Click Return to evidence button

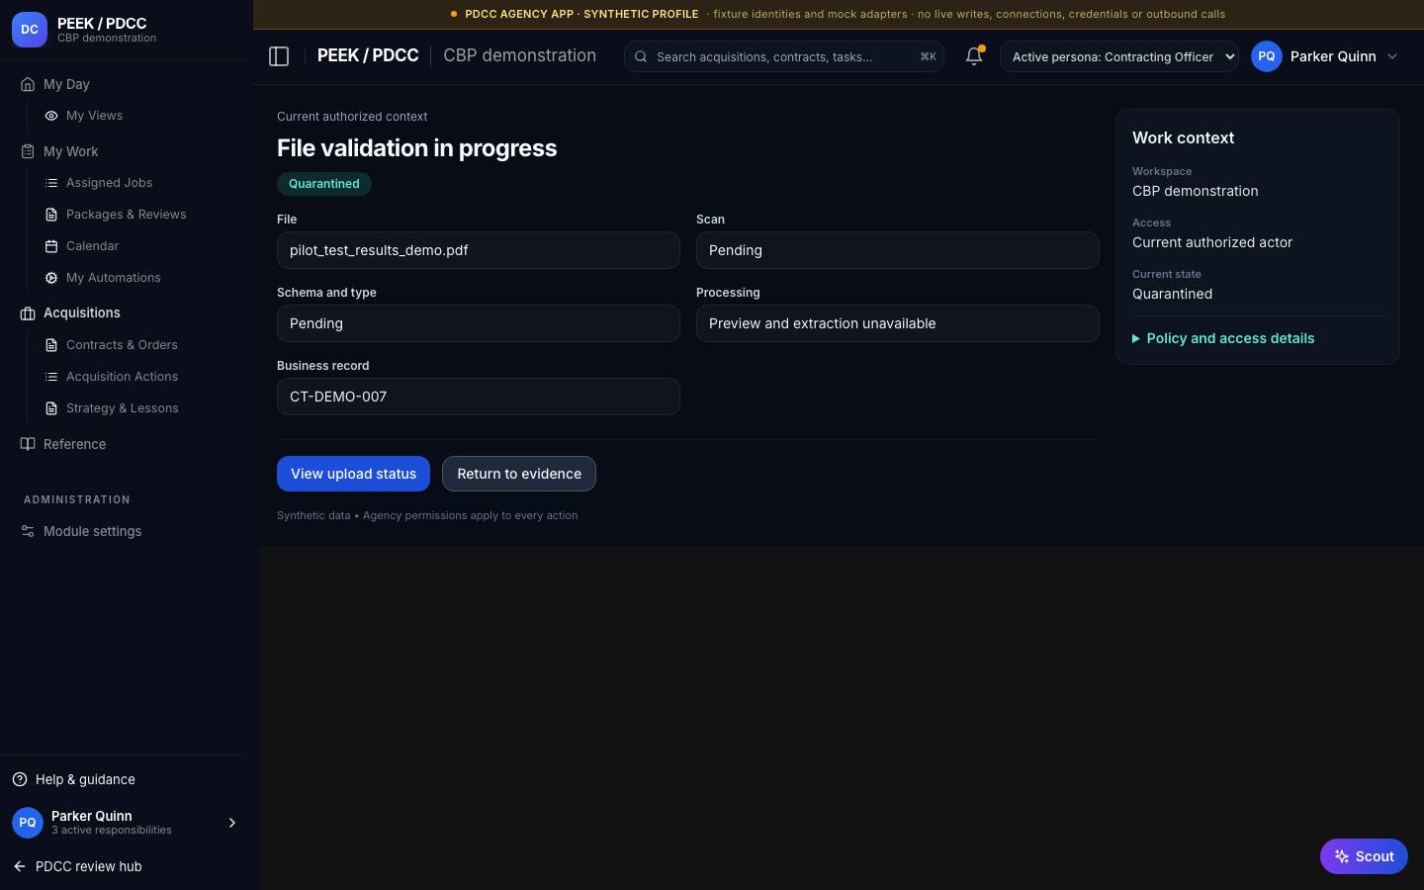point(519,474)
